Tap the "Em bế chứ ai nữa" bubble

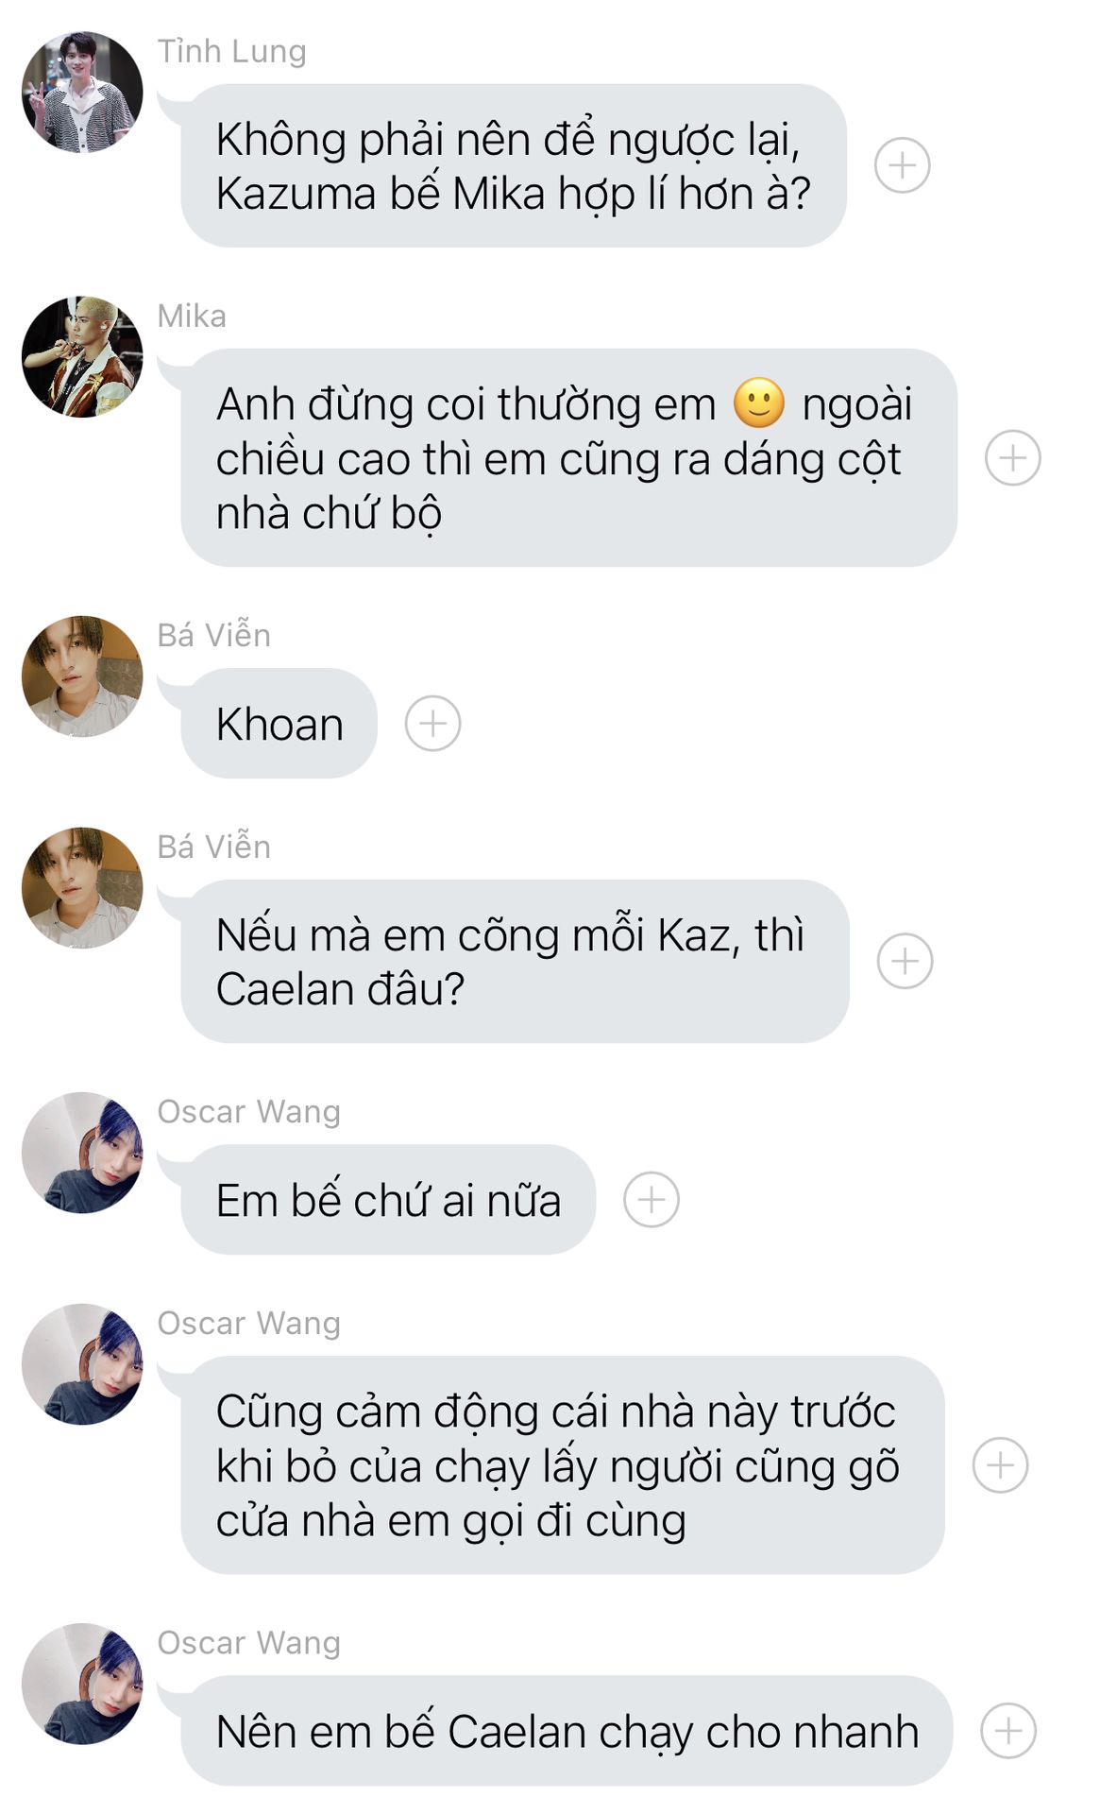tap(388, 1200)
